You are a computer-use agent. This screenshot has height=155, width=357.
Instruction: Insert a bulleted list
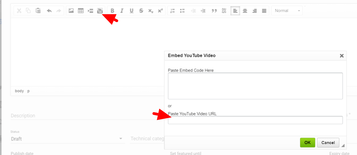pos(182,11)
